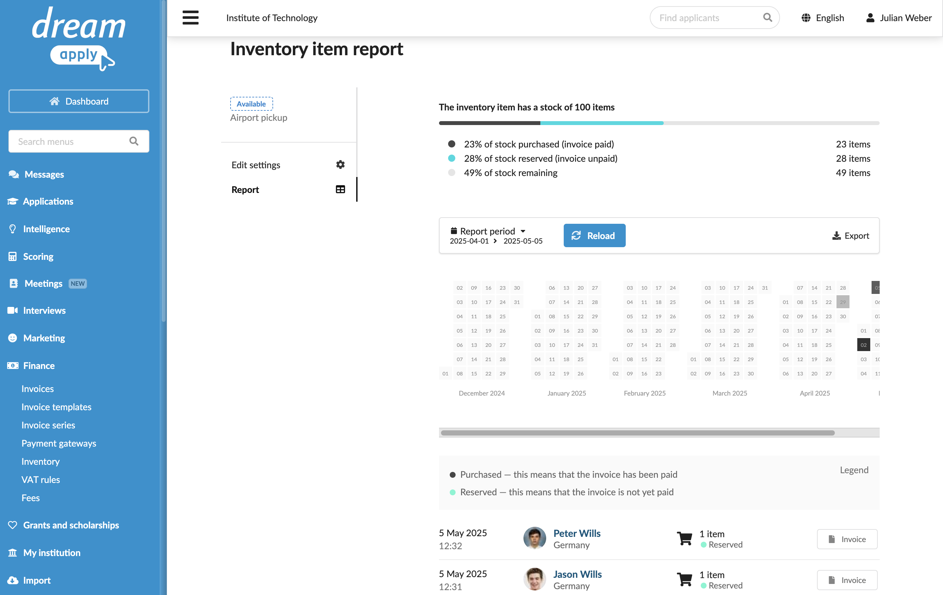Open Peter Wills applicant link
943x595 pixels.
click(x=577, y=534)
